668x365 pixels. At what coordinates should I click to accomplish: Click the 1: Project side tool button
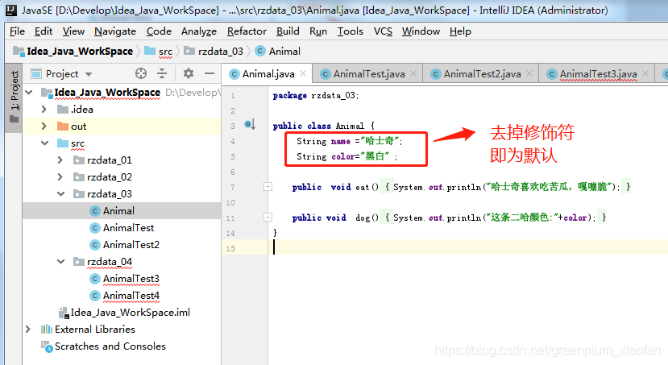14,97
